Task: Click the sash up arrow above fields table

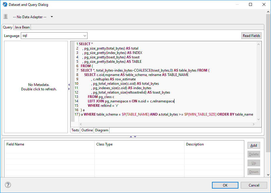Action: pos(131,137)
